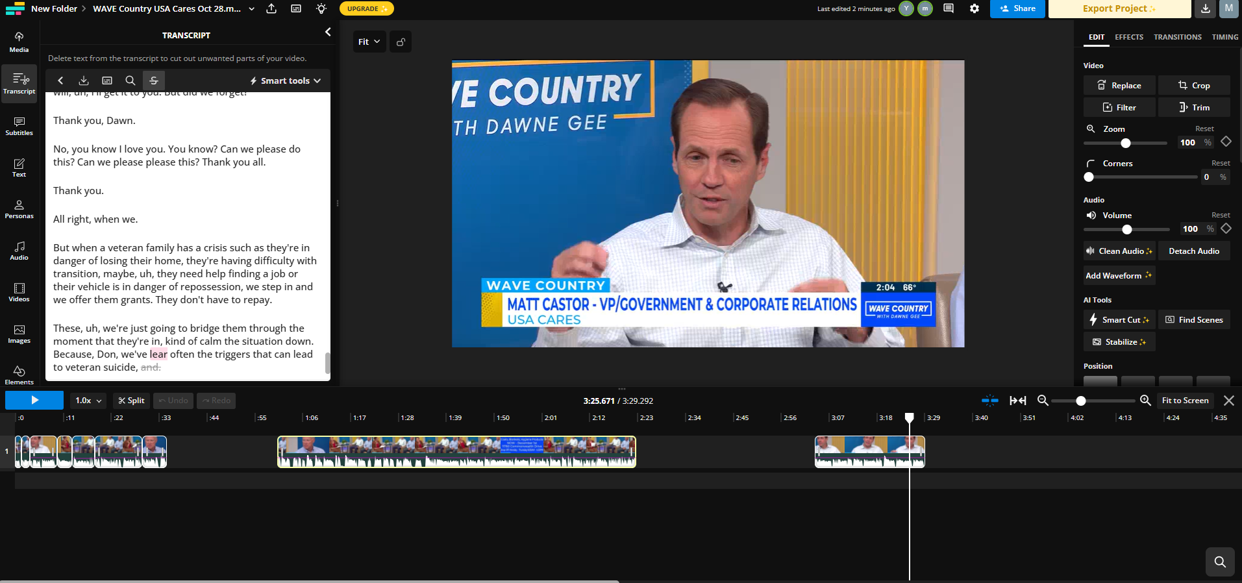The width and height of the screenshot is (1242, 583).
Task: Toggle the strikethrough removed-text button
Action: point(154,81)
